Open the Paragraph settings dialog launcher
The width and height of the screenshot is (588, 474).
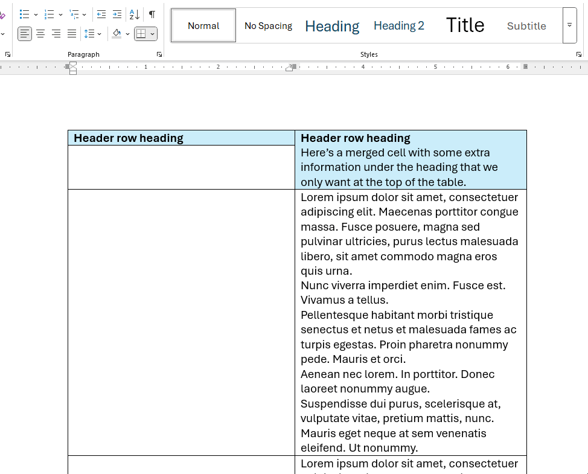click(159, 54)
